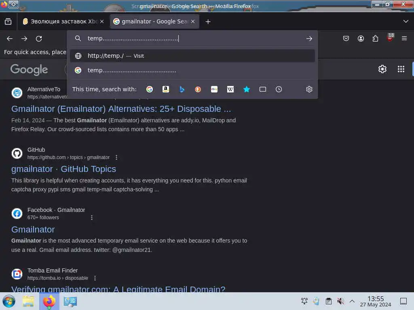Open the Extensions panel

[375, 39]
